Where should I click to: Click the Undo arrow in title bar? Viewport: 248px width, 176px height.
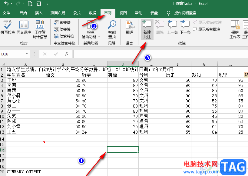(x=6, y=3)
